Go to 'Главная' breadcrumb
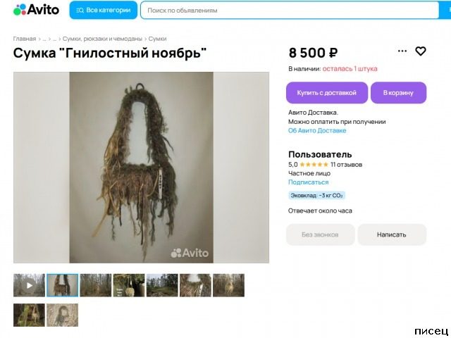Image resolution: width=451 pixels, height=338 pixels. click(x=25, y=39)
